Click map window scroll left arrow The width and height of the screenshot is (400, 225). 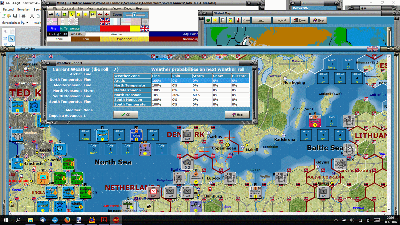point(10,214)
